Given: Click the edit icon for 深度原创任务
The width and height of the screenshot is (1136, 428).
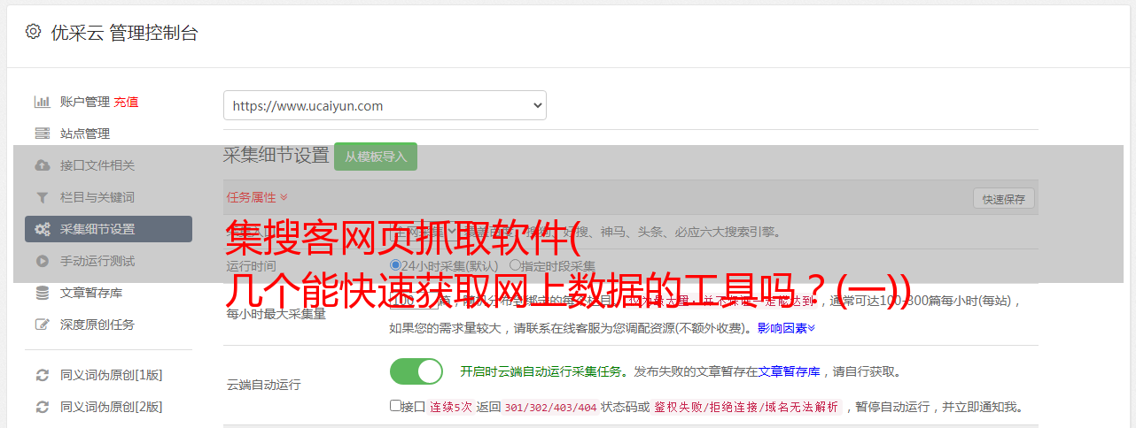Looking at the screenshot, I should tap(42, 325).
